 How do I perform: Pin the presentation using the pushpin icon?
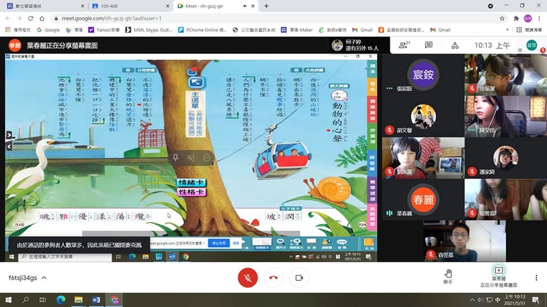[175, 158]
